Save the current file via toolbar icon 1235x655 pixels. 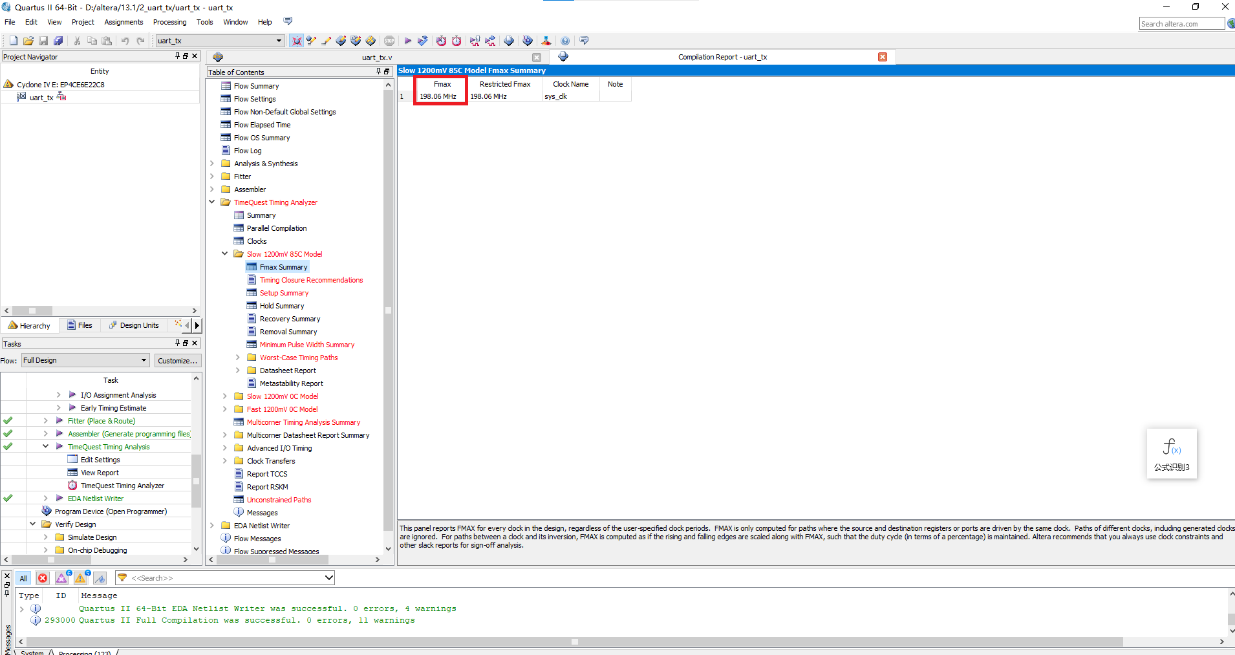tap(43, 41)
